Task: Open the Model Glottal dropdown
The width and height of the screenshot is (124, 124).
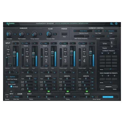Action: 12,82
